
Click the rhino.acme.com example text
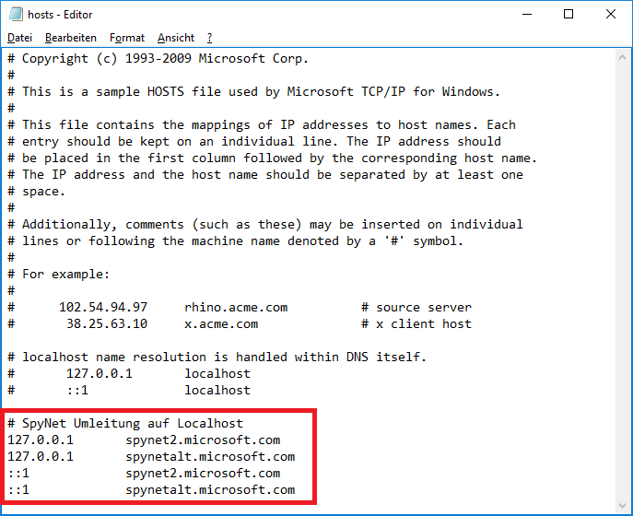236,307
